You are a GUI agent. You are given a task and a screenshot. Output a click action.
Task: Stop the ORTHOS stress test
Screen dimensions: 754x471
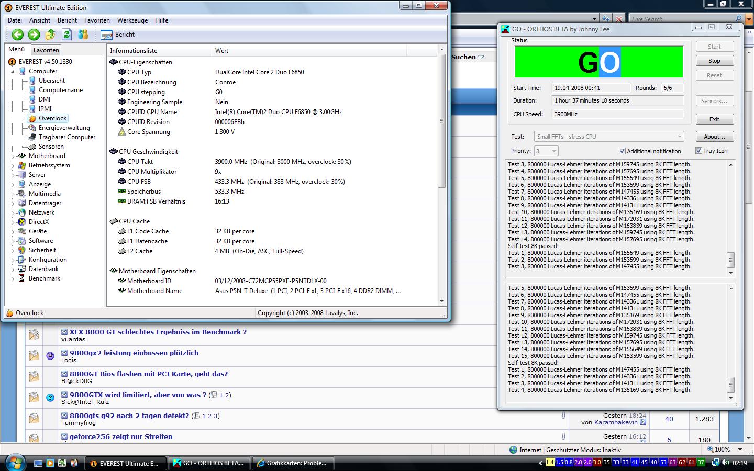coord(714,61)
